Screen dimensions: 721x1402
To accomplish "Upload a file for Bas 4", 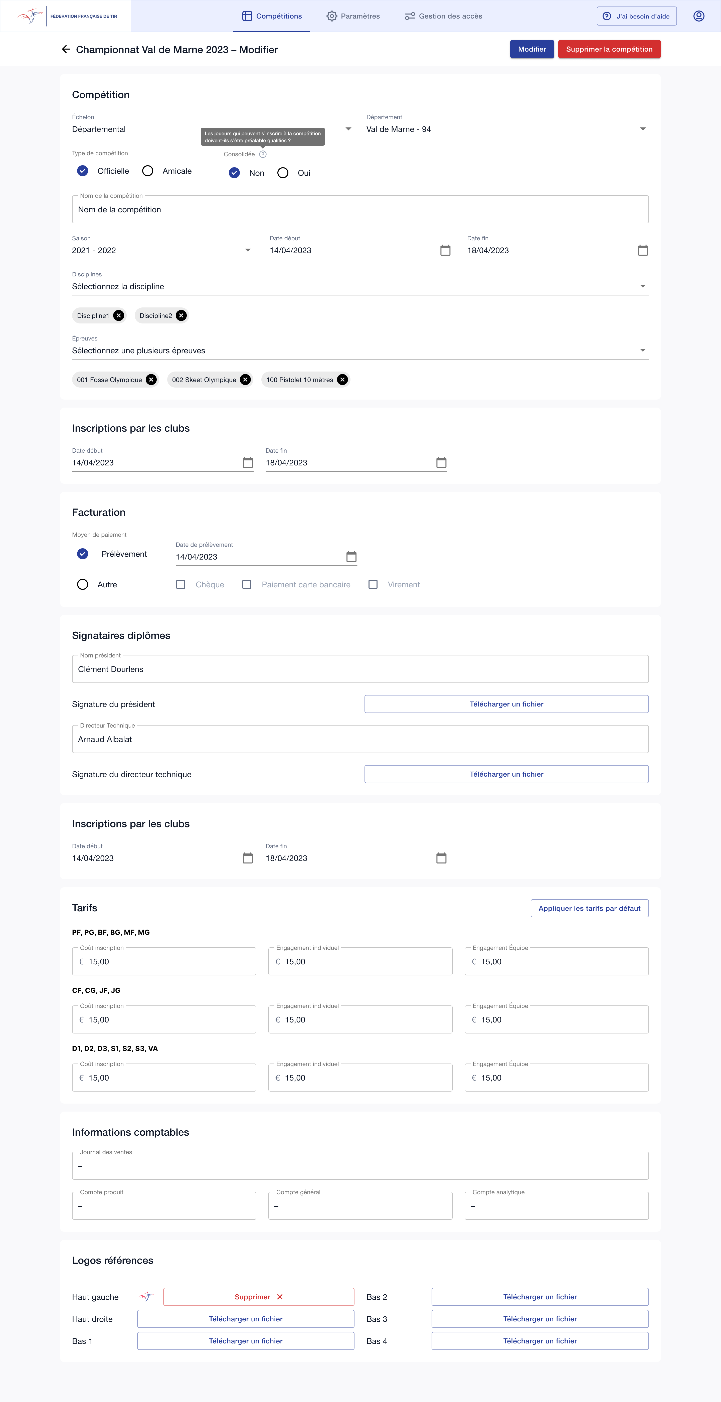I will [540, 1341].
